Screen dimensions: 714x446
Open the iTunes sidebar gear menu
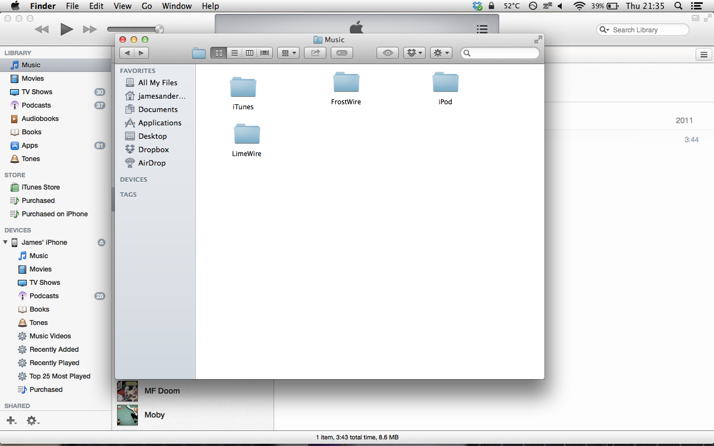tap(33, 421)
